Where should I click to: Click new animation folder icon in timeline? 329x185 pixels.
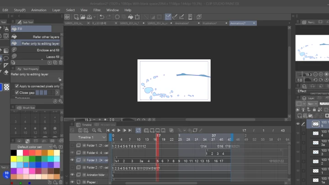(x=146, y=131)
